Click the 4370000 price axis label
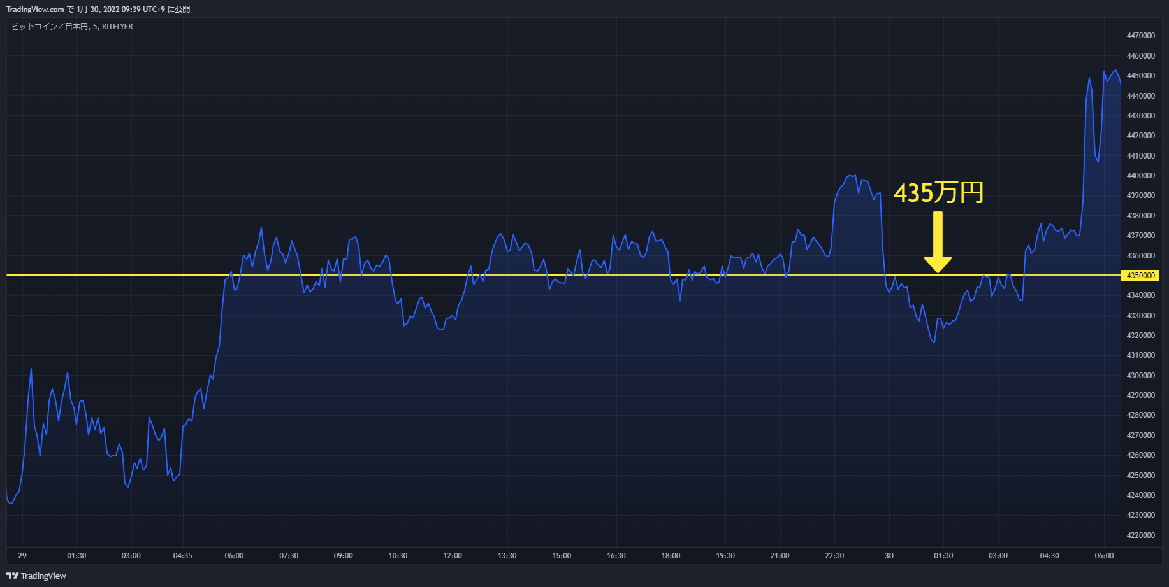The width and height of the screenshot is (1169, 587). point(1140,236)
